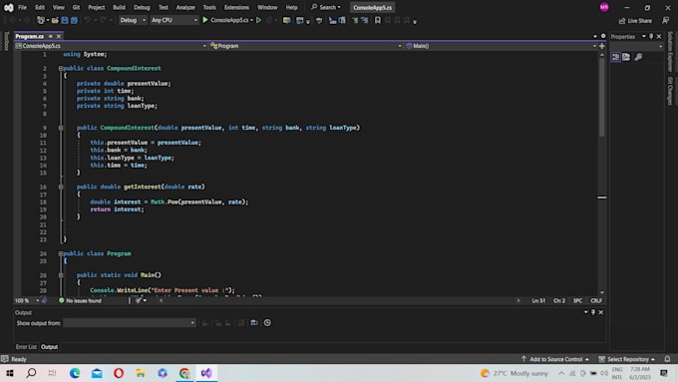Show Alphabetical view in Properties panel
The width and height of the screenshot is (678, 382).
point(626,57)
